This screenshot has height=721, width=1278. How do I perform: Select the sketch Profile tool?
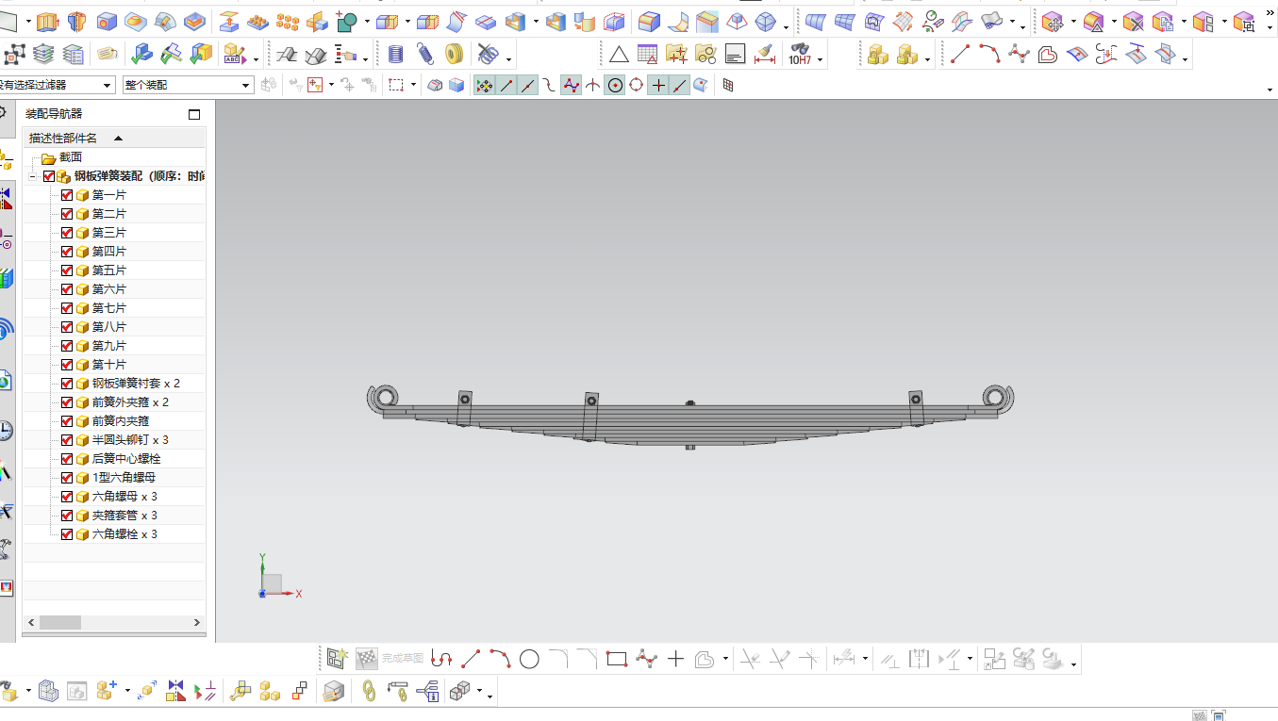tap(441, 659)
